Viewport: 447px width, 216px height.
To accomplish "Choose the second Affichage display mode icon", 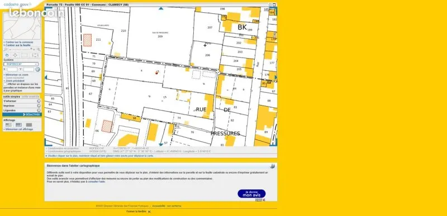I will pos(18,124).
